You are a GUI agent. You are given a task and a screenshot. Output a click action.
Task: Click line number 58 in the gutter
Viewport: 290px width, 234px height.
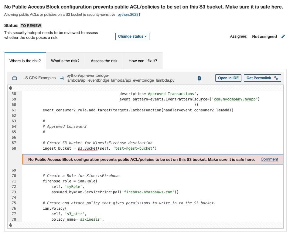(x=14, y=94)
